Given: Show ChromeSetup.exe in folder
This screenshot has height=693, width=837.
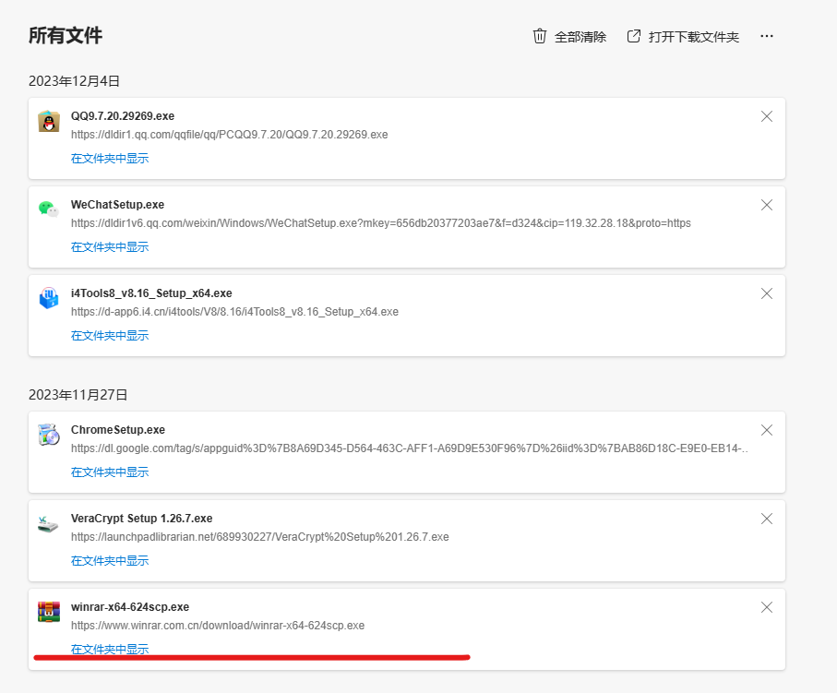Looking at the screenshot, I should (x=110, y=472).
